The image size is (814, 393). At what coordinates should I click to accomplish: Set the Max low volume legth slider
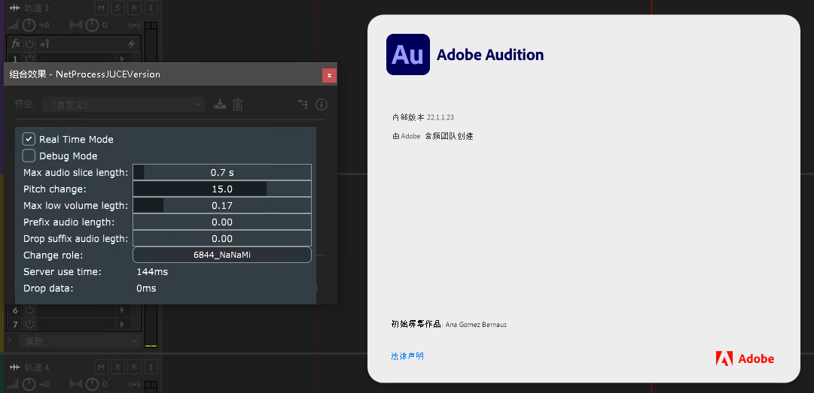click(222, 206)
